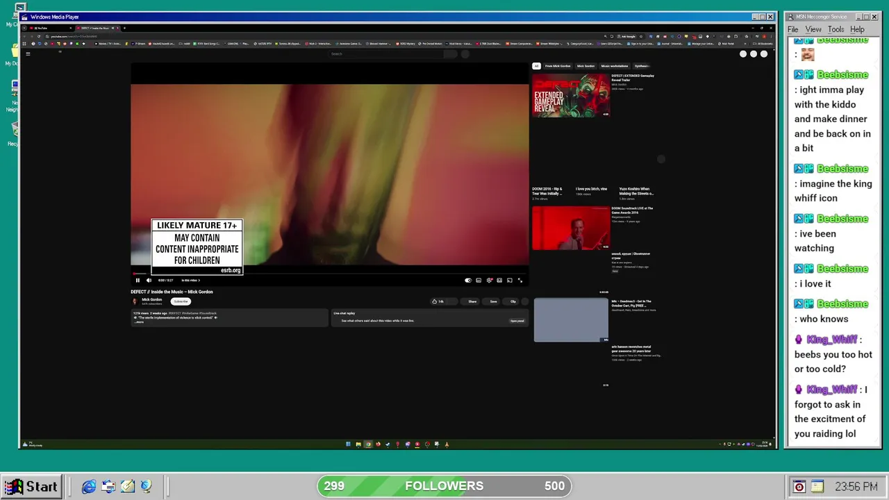Screen dimensions: 889x500
Task: Open the fourth quick launch icon
Action: click(x=146, y=487)
